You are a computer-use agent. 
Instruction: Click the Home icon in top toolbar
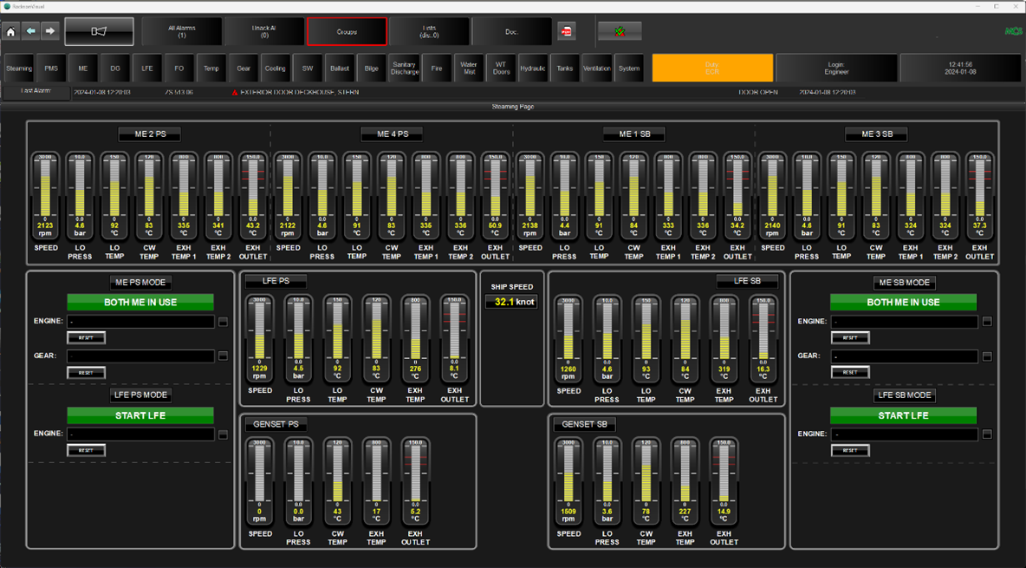pos(10,31)
